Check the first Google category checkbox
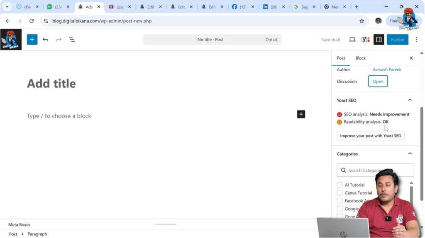425x238 pixels. (x=340, y=209)
